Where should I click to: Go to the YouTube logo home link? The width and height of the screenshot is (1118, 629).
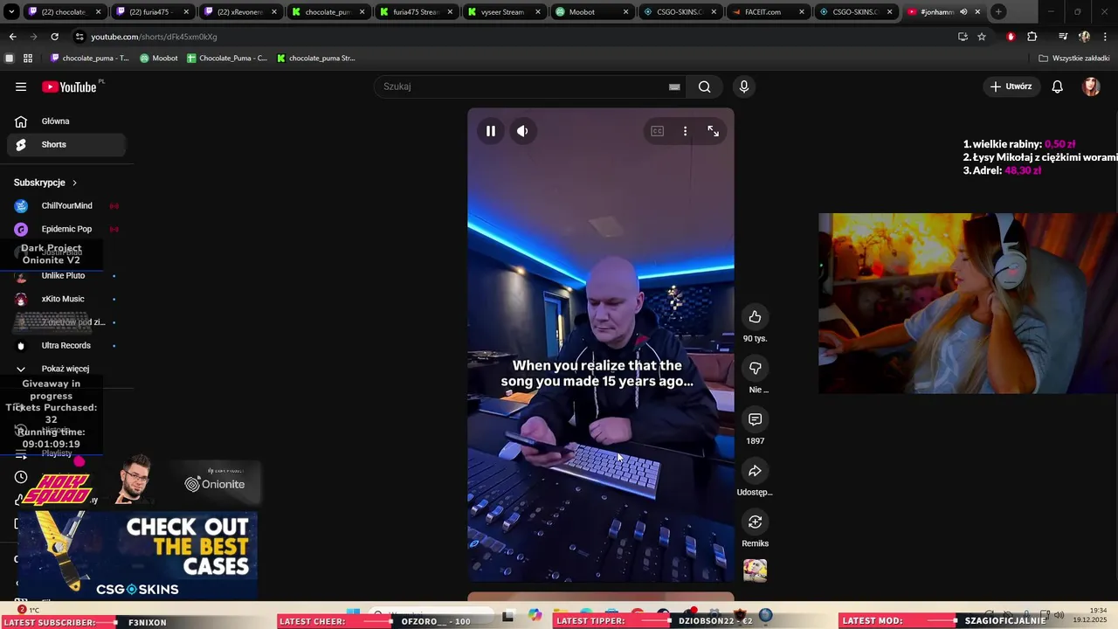pyautogui.click(x=70, y=86)
